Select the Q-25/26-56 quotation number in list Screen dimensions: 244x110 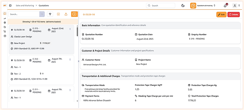(19, 30)
